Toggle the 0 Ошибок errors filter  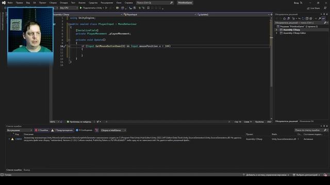coord(42,130)
